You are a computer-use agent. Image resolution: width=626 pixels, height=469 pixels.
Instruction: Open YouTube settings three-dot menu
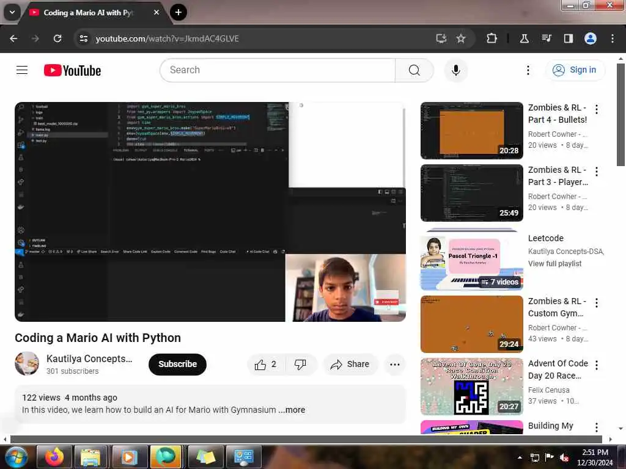point(528,70)
